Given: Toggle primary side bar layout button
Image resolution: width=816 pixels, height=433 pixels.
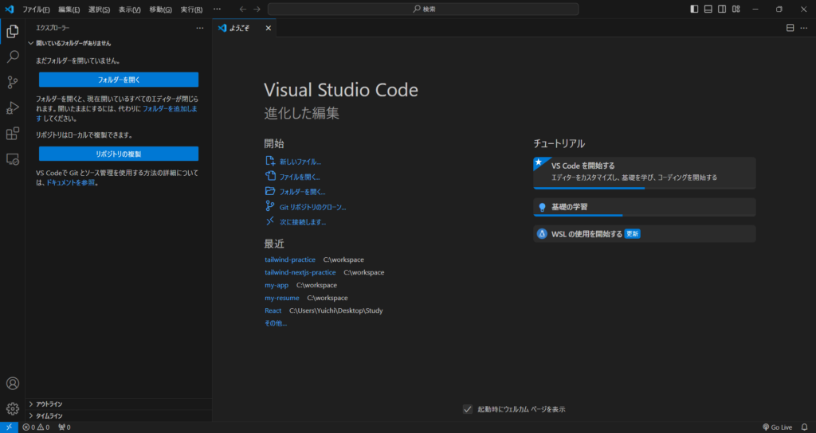Looking at the screenshot, I should 694,9.
